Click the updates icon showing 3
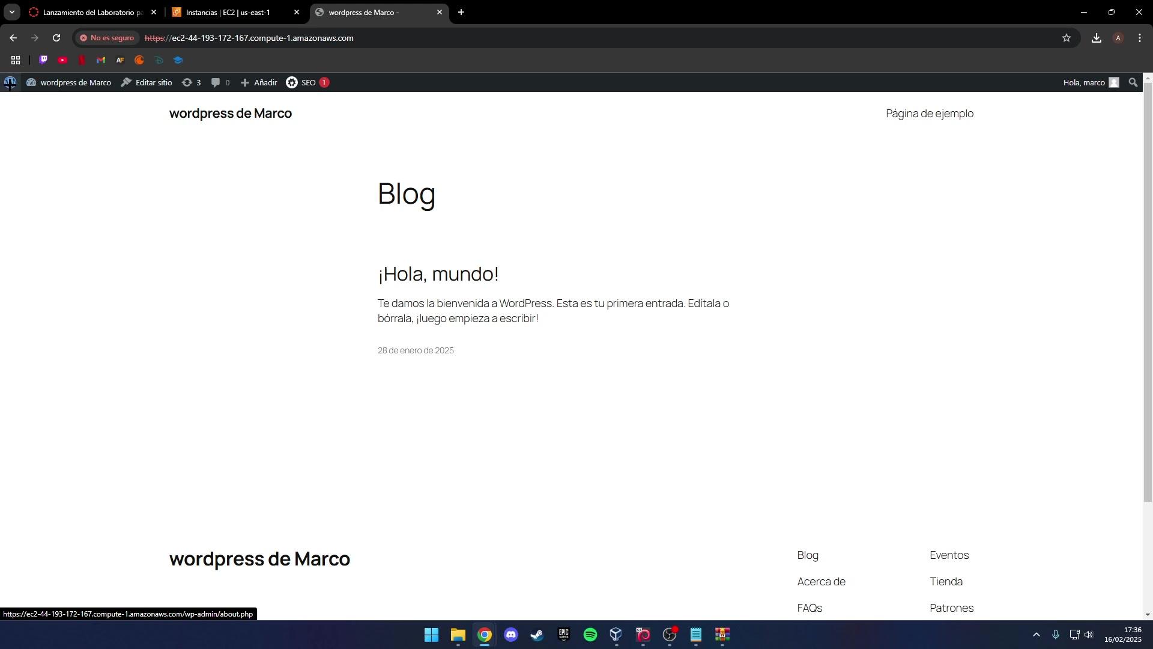Image resolution: width=1153 pixels, height=649 pixels. click(x=191, y=82)
